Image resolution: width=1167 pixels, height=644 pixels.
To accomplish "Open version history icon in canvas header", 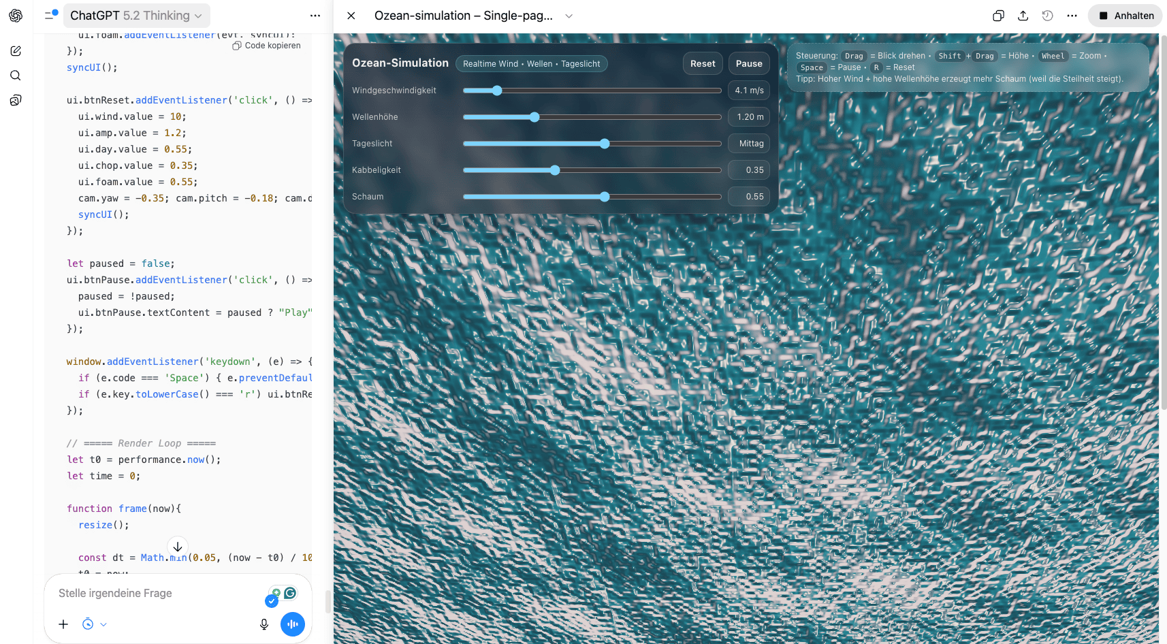I will tap(1047, 16).
